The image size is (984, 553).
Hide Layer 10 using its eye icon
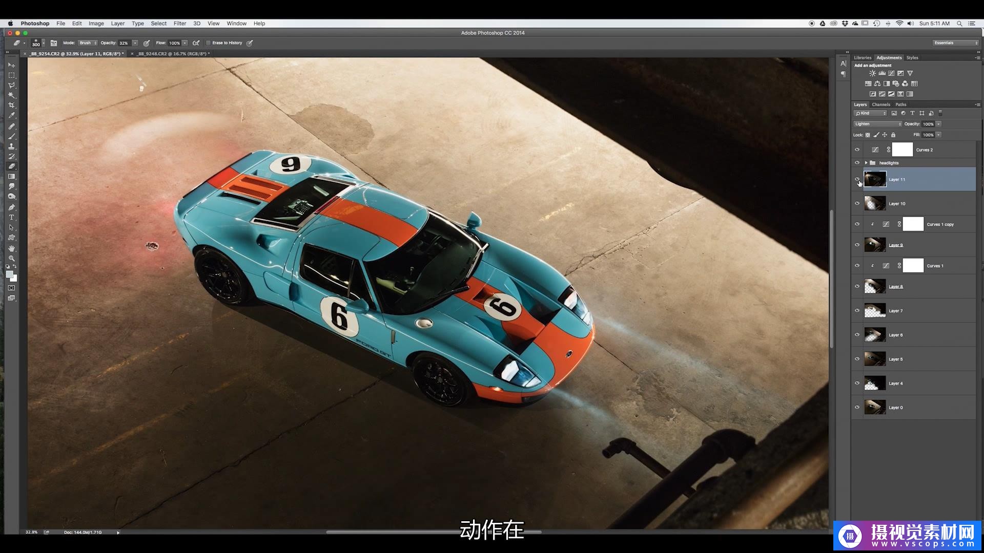tap(857, 203)
